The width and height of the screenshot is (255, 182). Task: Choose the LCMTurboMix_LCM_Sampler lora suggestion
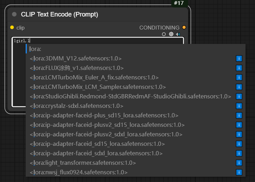point(98,87)
